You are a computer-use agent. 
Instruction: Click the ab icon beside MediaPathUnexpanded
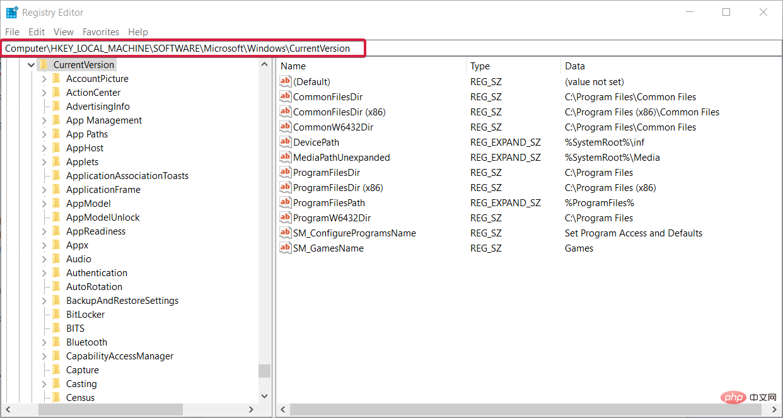point(285,157)
